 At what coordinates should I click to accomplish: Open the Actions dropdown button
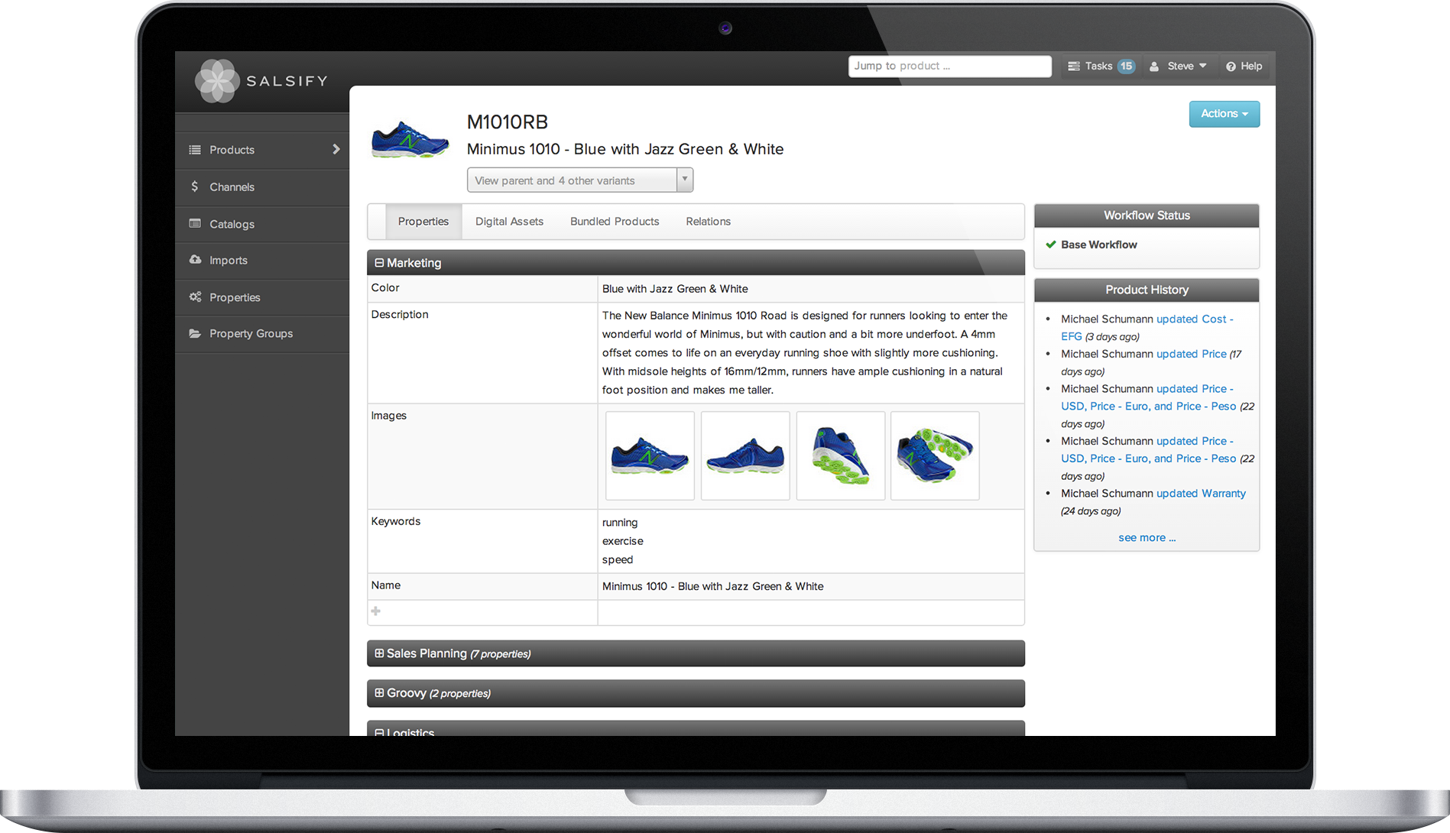(x=1225, y=114)
